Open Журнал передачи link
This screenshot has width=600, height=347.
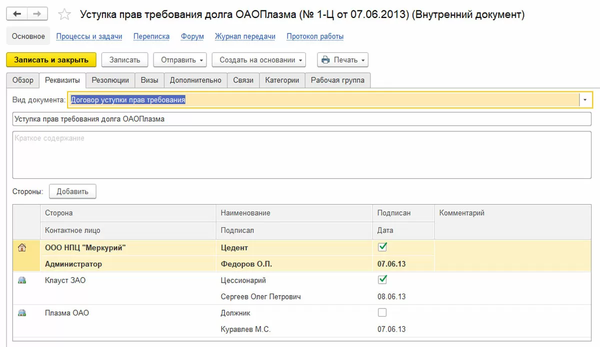[245, 36]
